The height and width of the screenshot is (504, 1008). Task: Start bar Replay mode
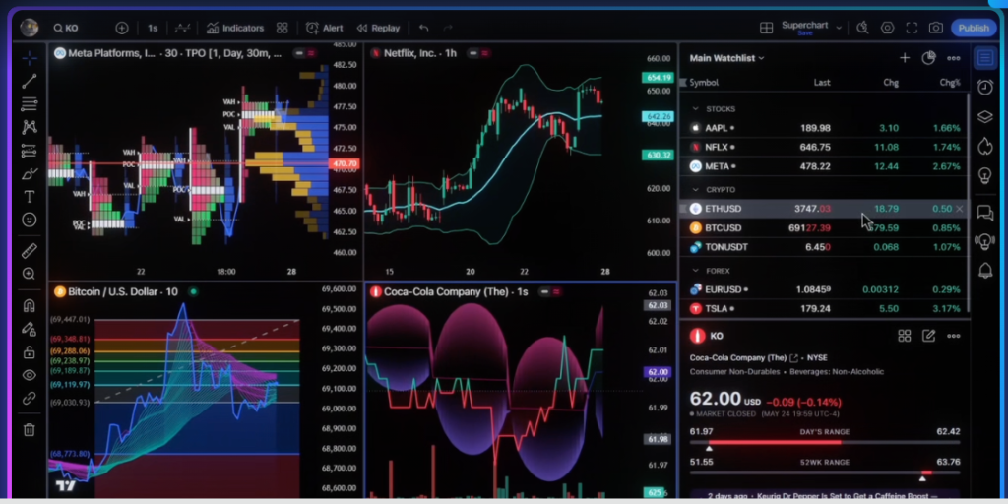coord(378,29)
